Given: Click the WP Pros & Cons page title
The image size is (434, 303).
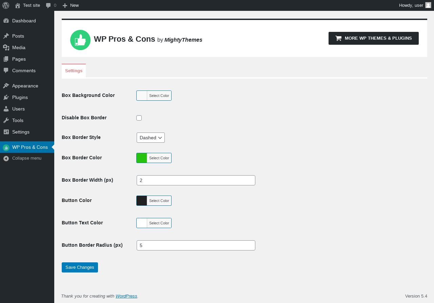Looking at the screenshot, I should 124,39.
